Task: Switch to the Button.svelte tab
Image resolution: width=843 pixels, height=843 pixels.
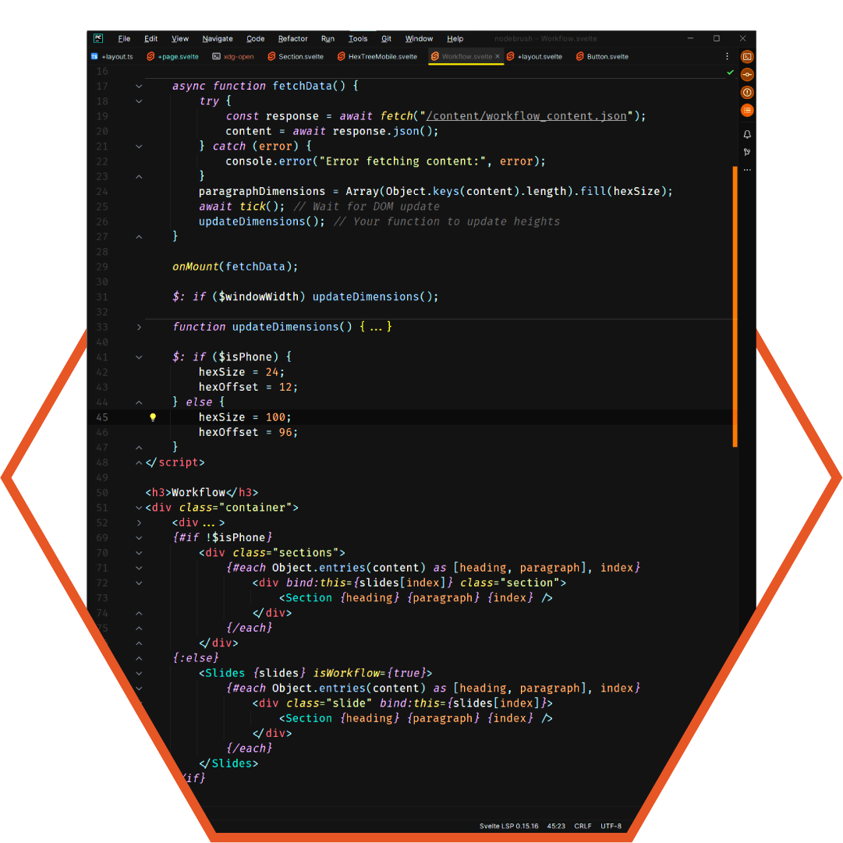Action: click(602, 56)
